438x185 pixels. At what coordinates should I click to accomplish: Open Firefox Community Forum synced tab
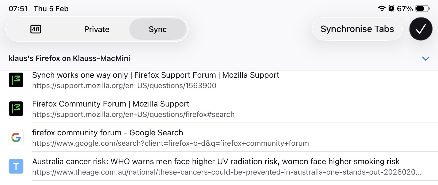coord(111,104)
